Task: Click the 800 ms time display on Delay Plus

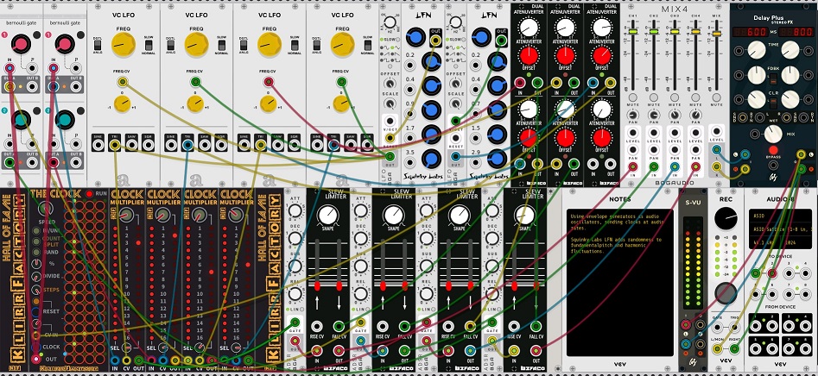Action: 797,32
